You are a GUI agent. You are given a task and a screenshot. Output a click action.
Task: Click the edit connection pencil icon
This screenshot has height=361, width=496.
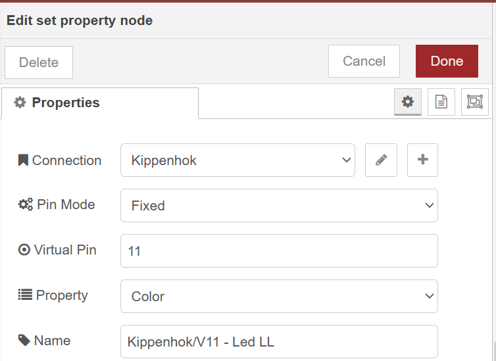point(381,160)
